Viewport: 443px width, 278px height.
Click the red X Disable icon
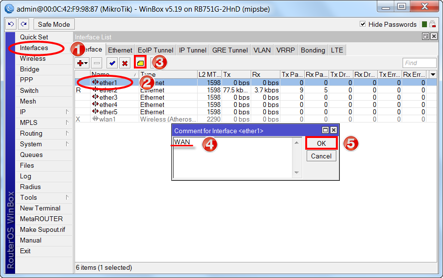[125, 63]
